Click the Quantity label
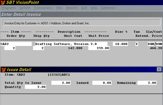The width and height of the screenshot is (163, 105). (13, 87)
